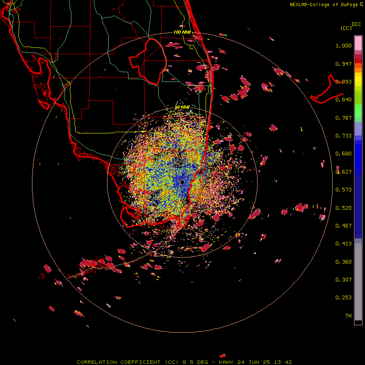Screen dimensions: 365x365
Task: Pick the lavender swatch on the color bar
Action: (x=358, y=129)
